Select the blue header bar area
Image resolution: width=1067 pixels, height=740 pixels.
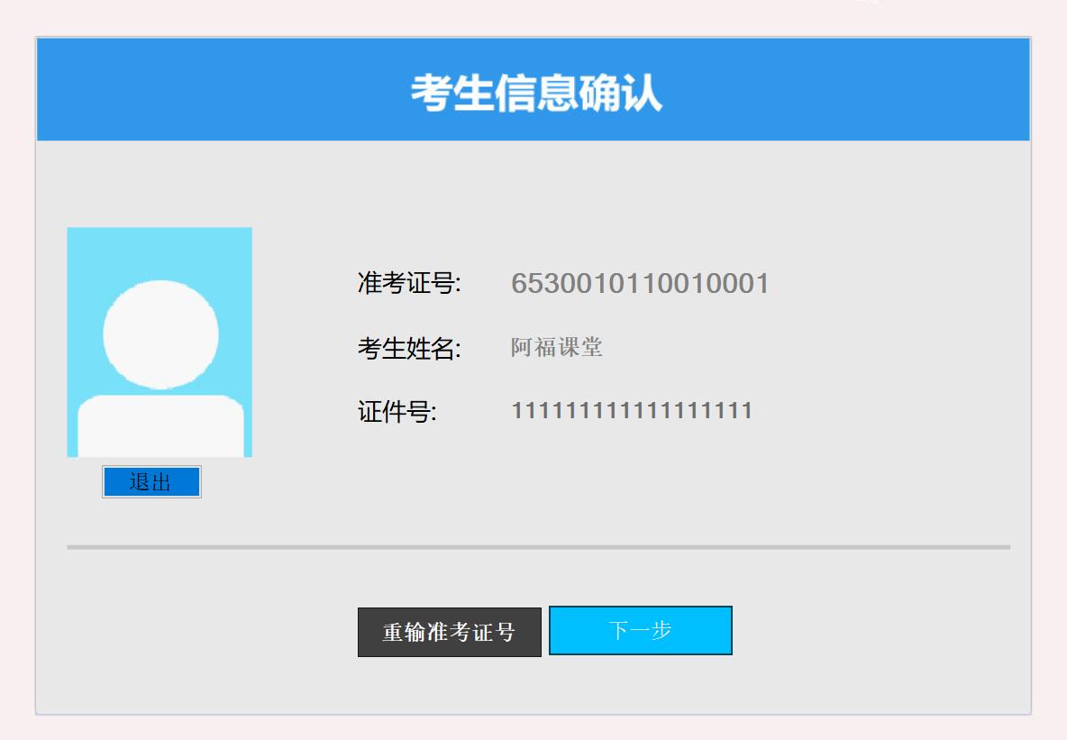180,87
